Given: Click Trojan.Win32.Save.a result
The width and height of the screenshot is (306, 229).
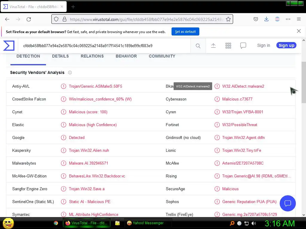Looking at the screenshot, I should (x=87, y=189).
